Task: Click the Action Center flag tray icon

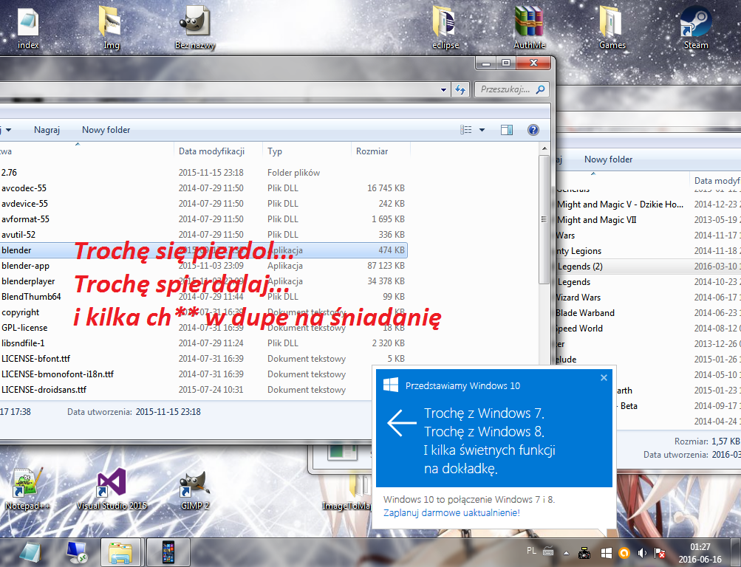Action: (x=660, y=553)
